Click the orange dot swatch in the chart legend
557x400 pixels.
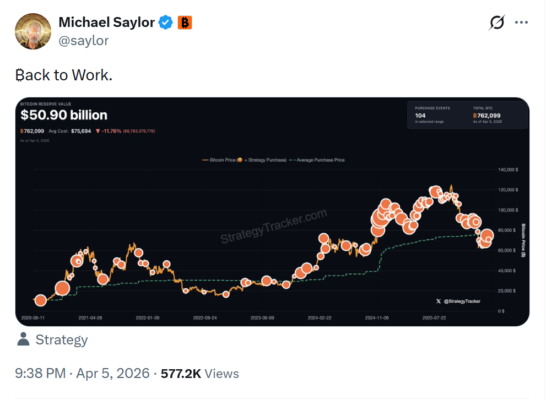point(239,160)
